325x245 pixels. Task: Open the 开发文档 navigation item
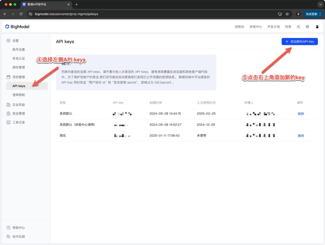tap(273, 27)
